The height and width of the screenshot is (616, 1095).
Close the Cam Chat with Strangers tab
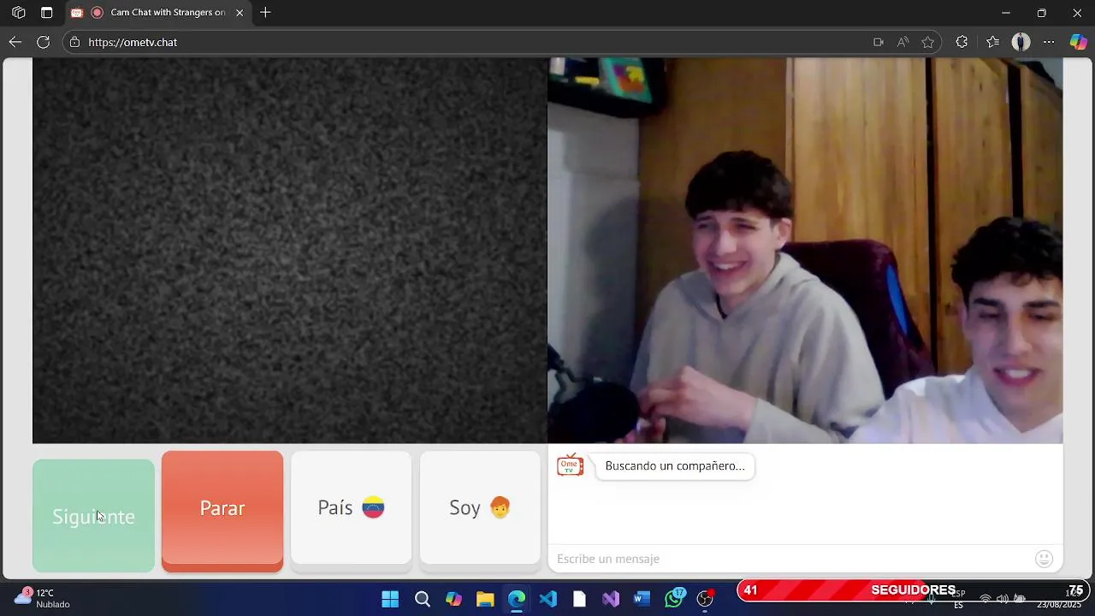pos(240,13)
